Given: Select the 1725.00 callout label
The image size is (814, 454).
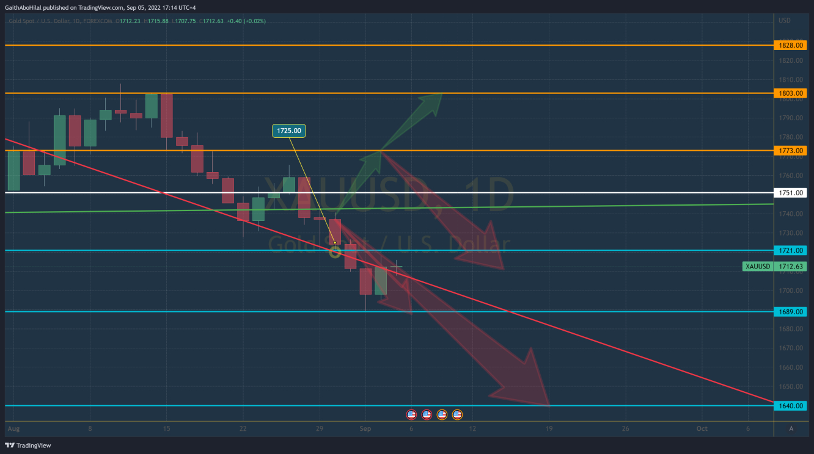Looking at the screenshot, I should [x=289, y=131].
